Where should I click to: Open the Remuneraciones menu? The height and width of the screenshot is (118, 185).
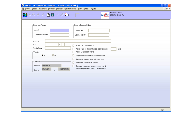(70, 9)
